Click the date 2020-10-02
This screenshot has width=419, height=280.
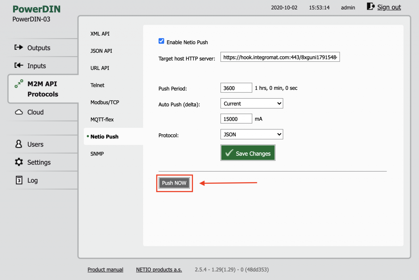pyautogui.click(x=284, y=8)
